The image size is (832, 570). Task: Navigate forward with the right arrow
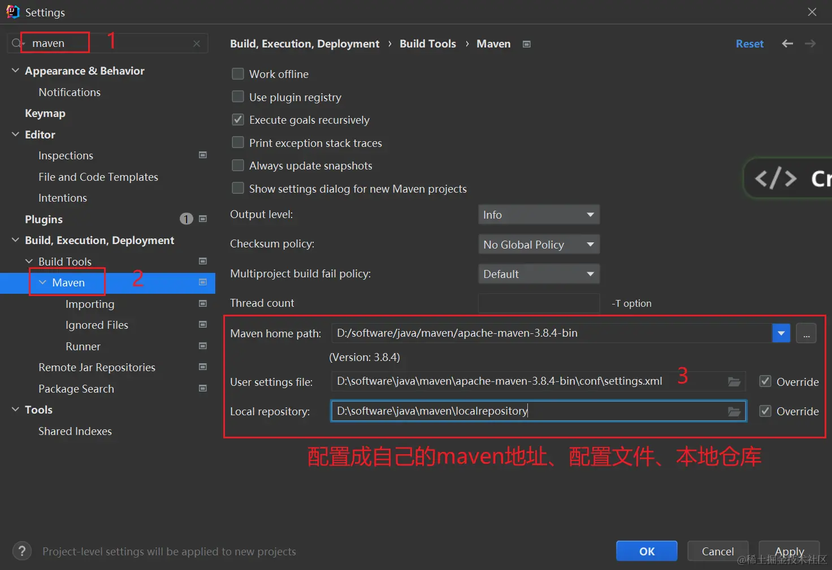(x=810, y=43)
